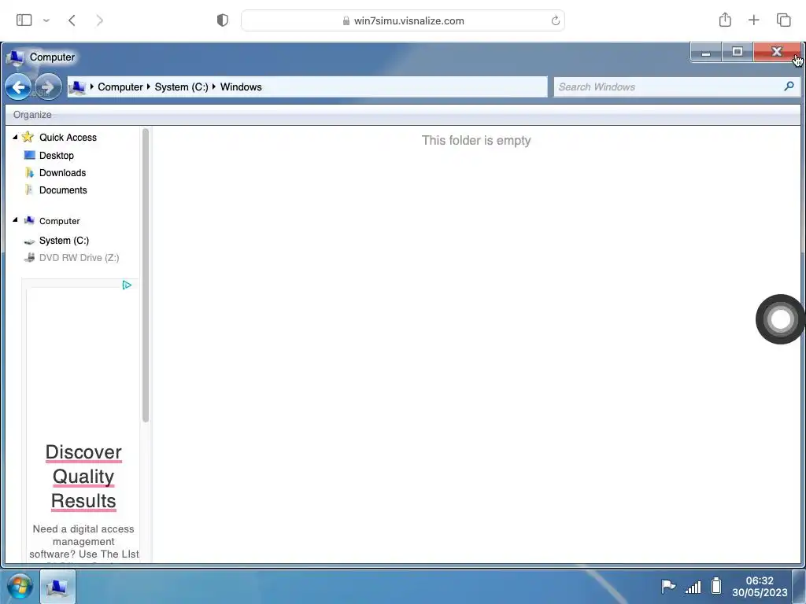Image resolution: width=806 pixels, height=604 pixels.
Task: Open Documents in Quick Access
Action: click(x=63, y=190)
